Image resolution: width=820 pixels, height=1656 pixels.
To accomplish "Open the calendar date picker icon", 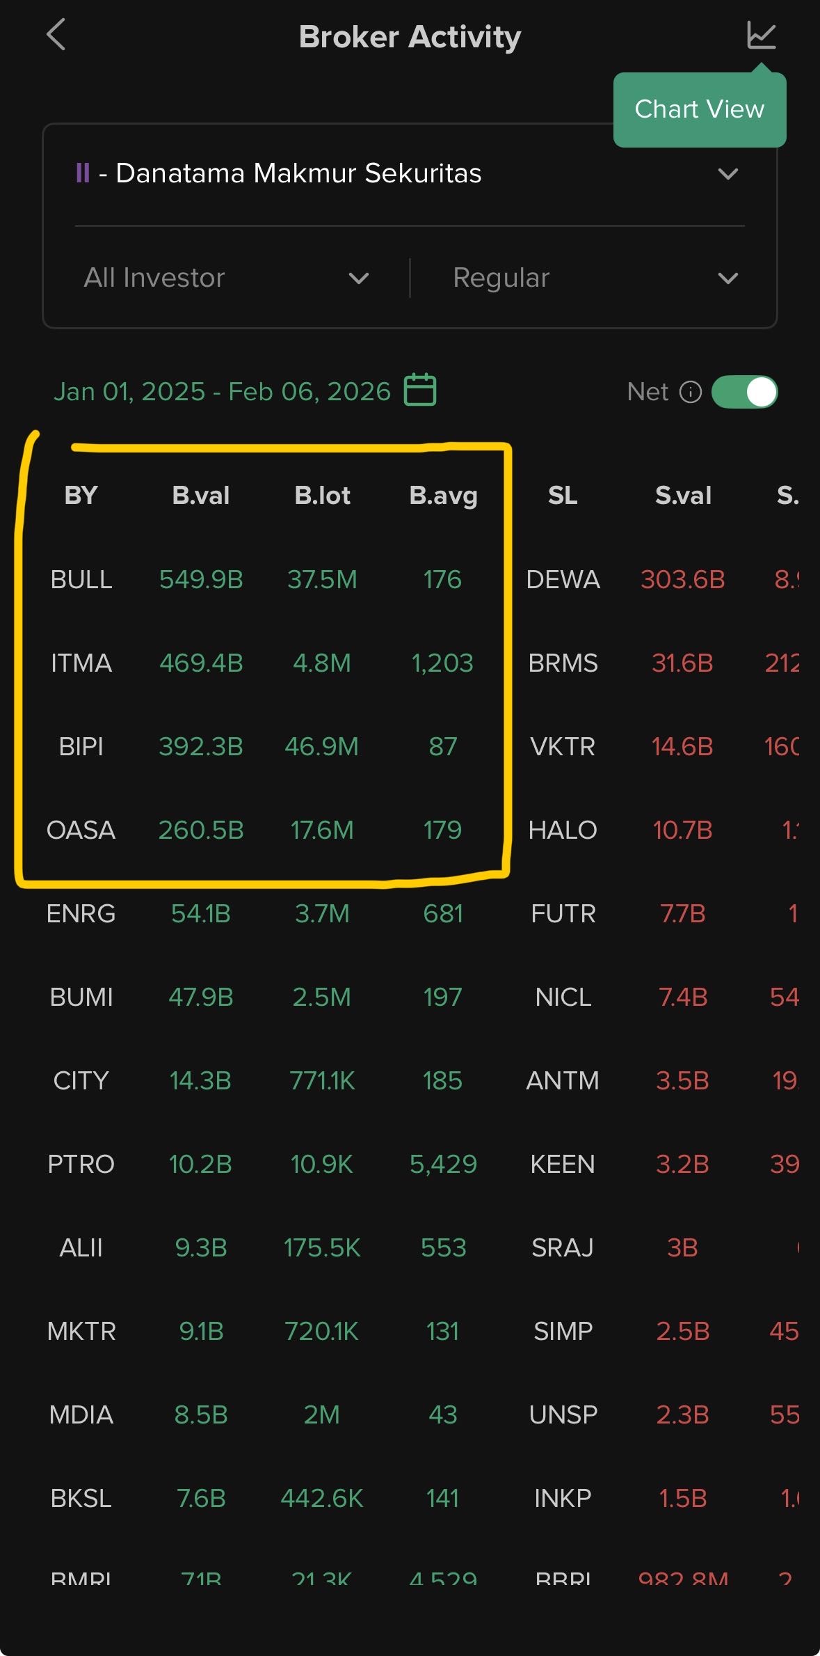I will point(420,390).
